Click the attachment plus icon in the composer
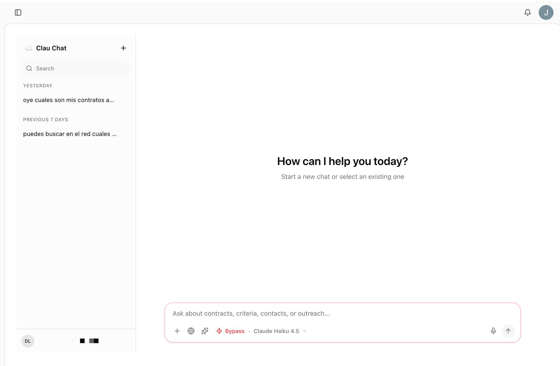Screen dimensions: 560x366 point(177,331)
